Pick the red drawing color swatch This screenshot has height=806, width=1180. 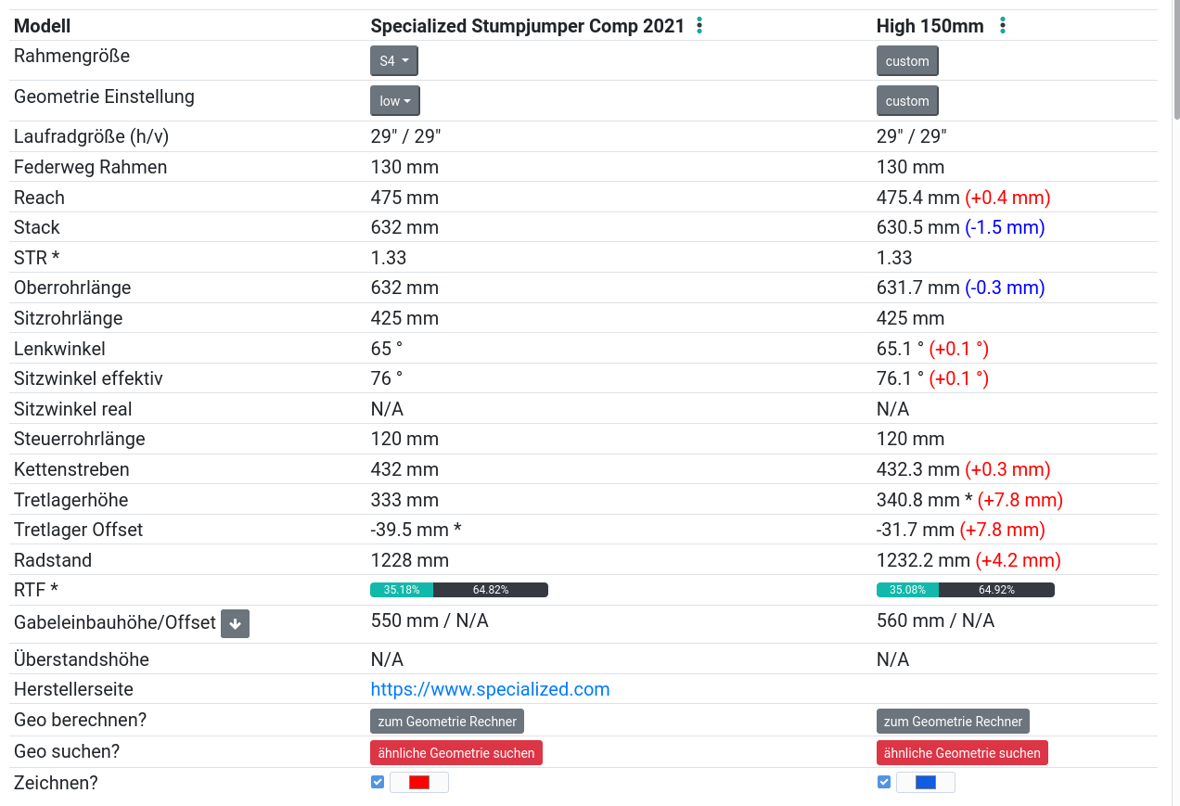point(419,783)
